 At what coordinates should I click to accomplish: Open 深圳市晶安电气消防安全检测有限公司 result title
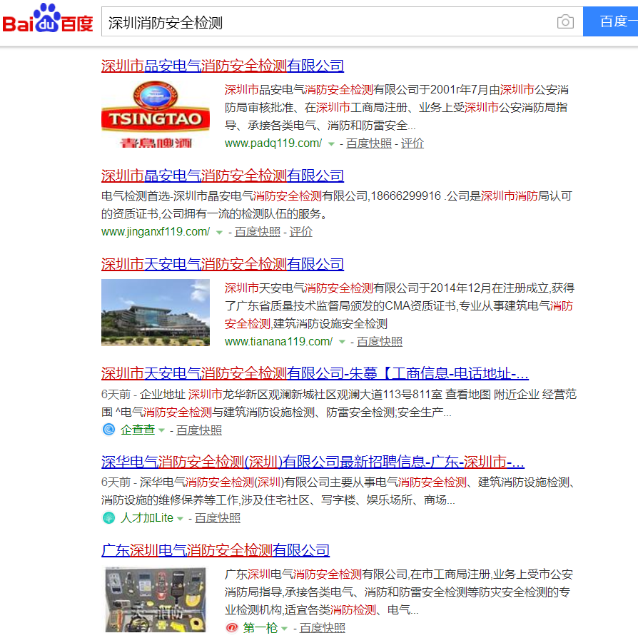(x=222, y=176)
